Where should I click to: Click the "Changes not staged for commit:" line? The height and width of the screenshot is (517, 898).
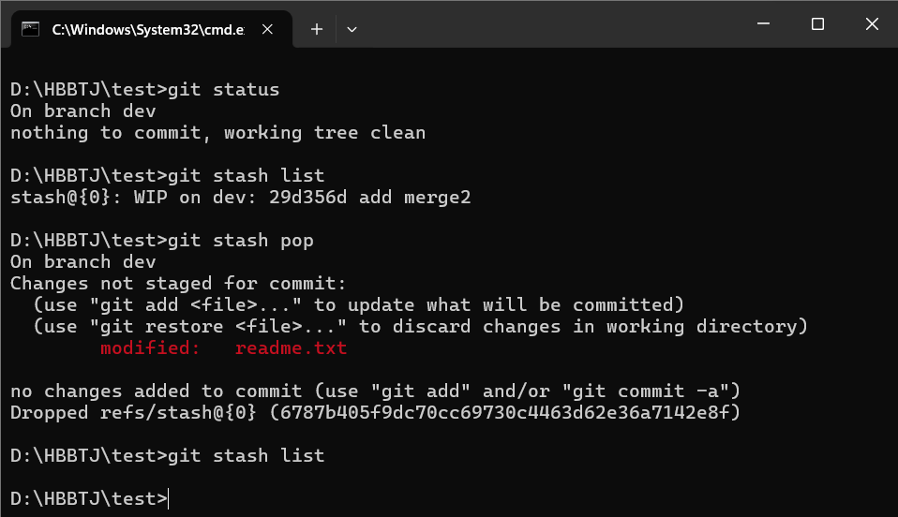pyautogui.click(x=178, y=284)
